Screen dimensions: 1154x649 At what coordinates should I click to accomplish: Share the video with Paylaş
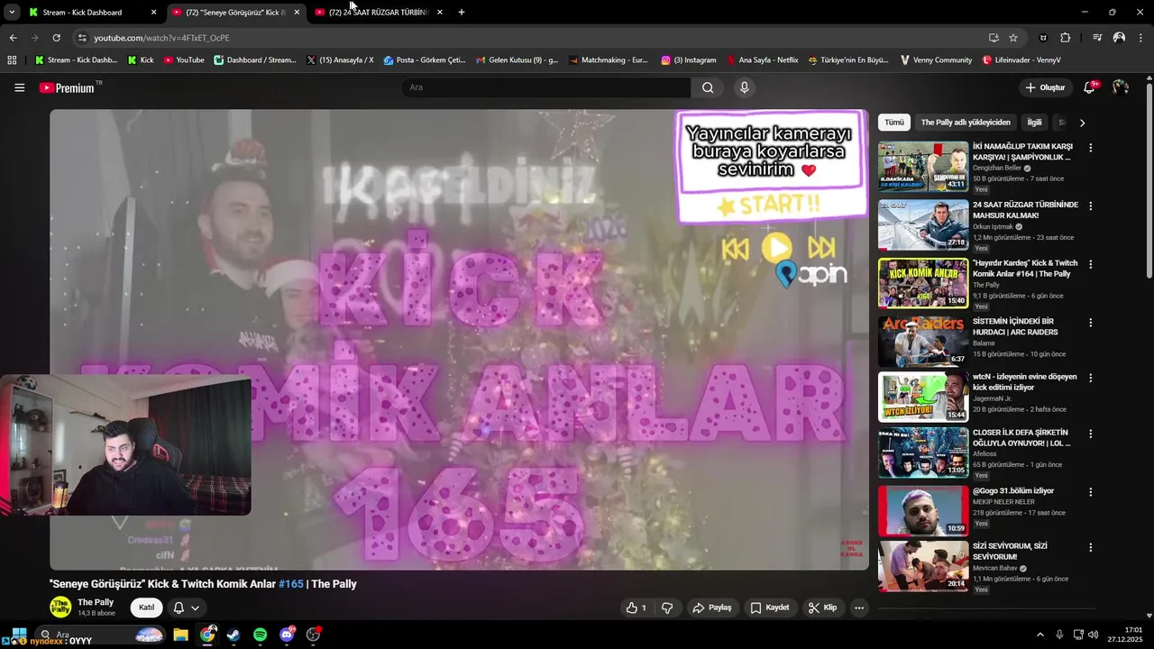click(x=712, y=608)
